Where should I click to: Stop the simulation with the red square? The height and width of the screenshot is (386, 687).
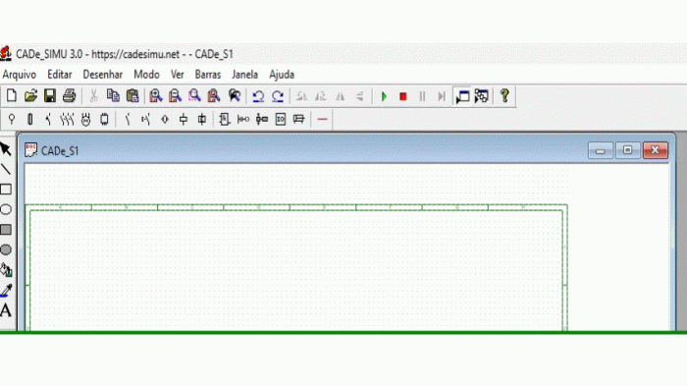click(403, 96)
